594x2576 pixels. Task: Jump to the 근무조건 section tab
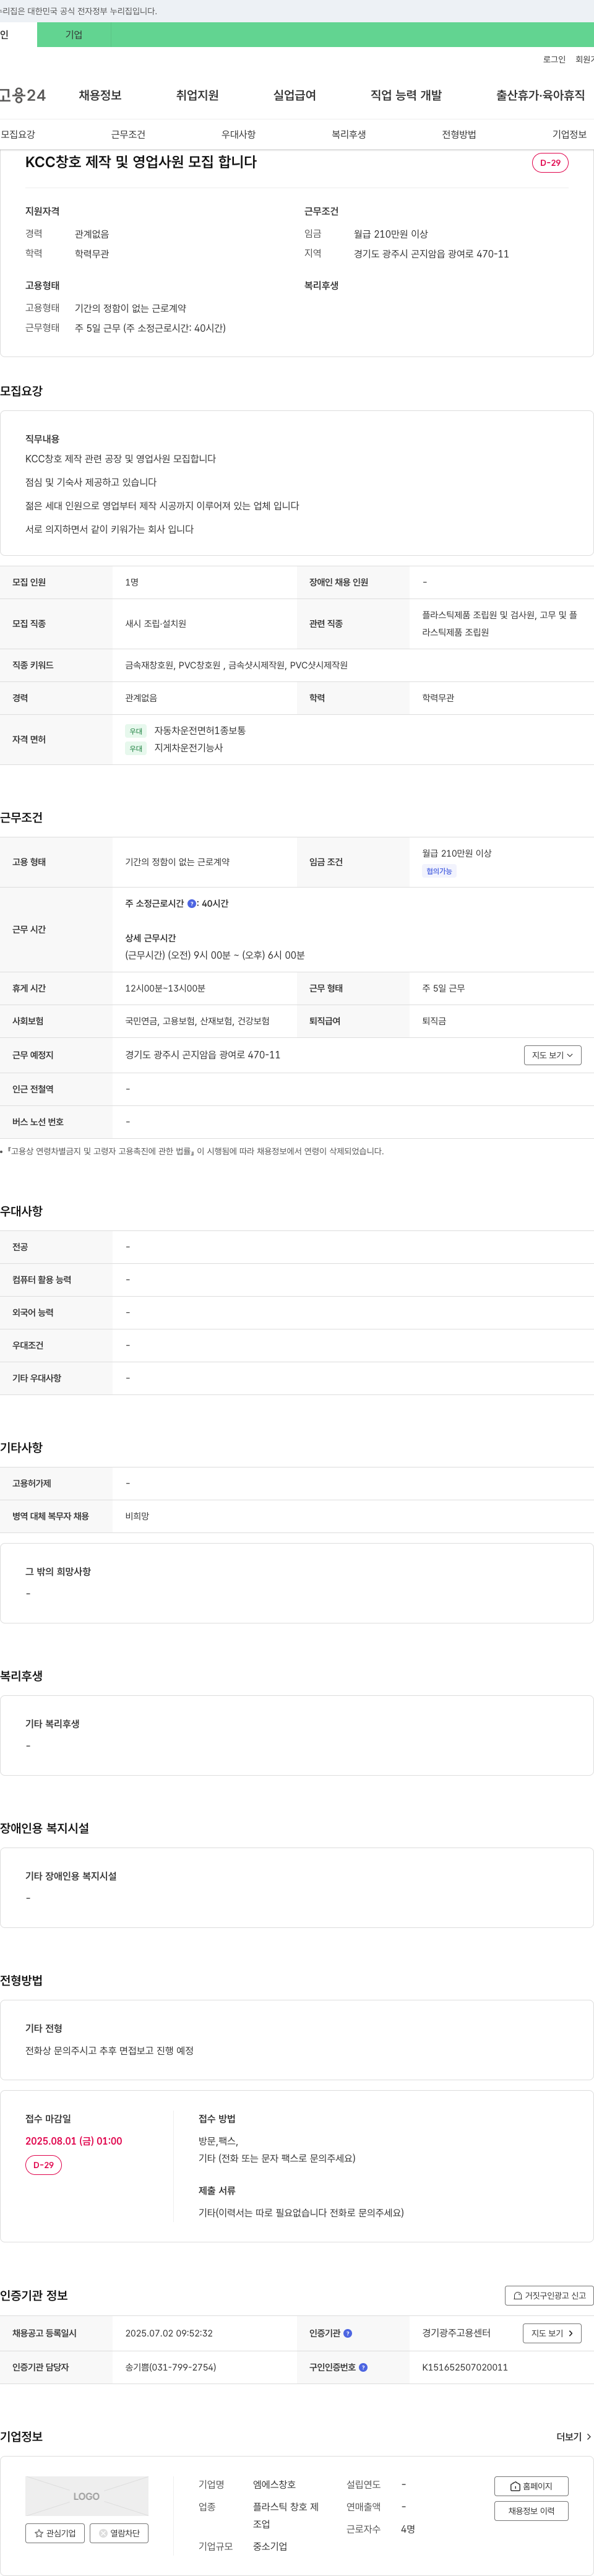click(128, 134)
